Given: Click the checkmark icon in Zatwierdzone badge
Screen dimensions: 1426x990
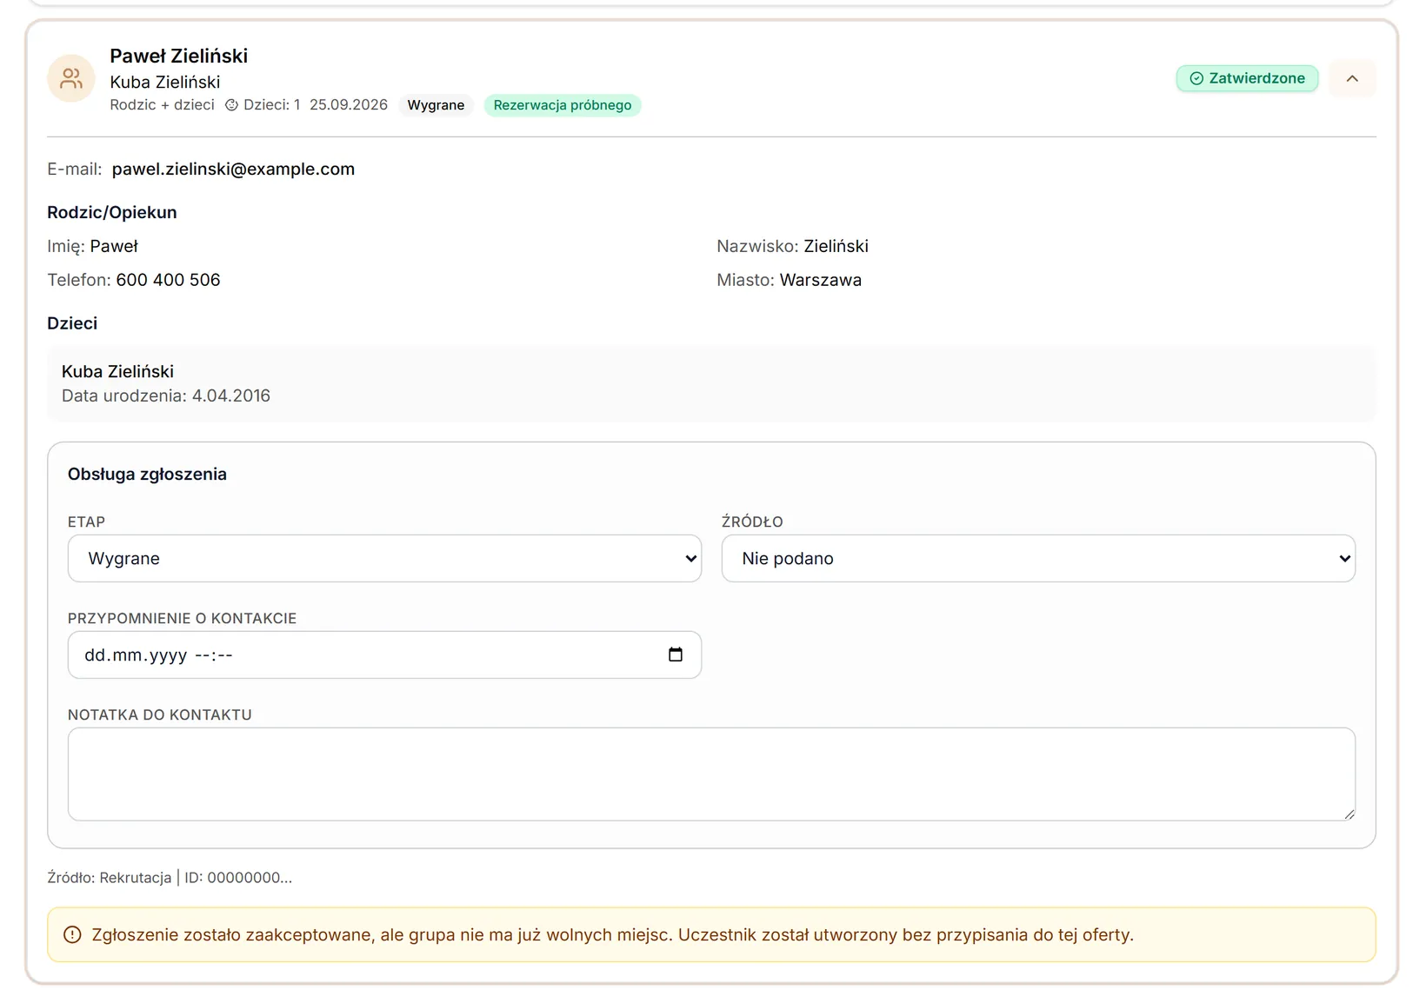Looking at the screenshot, I should [1196, 78].
